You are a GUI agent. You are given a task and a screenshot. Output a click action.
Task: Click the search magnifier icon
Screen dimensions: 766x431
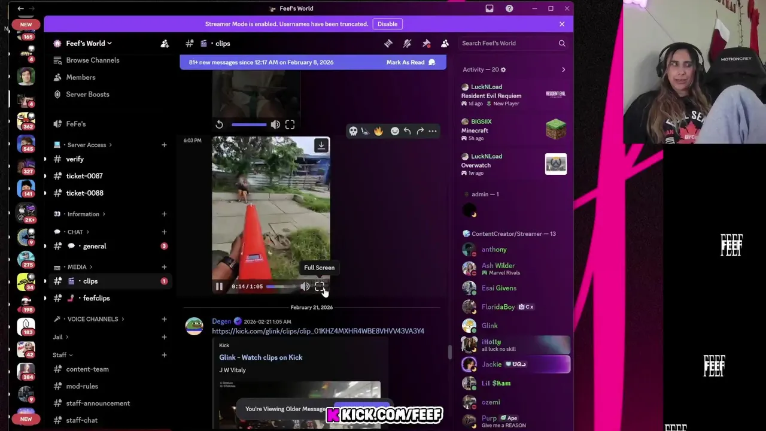[x=562, y=43]
